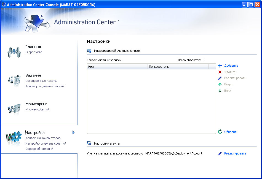
Task: Click Редактировать next to accounts list
Action: click(x=235, y=78)
